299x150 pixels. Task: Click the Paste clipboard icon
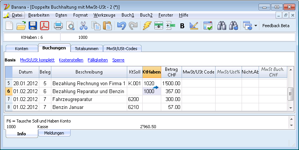point(107,26)
